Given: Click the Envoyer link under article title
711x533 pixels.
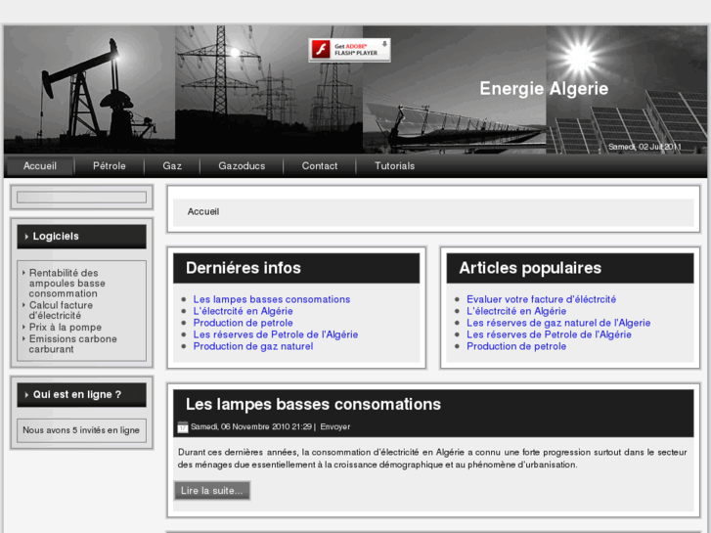Looking at the screenshot, I should tap(335, 426).
